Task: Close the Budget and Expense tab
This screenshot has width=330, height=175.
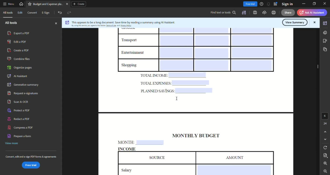Action: [x=67, y=4]
